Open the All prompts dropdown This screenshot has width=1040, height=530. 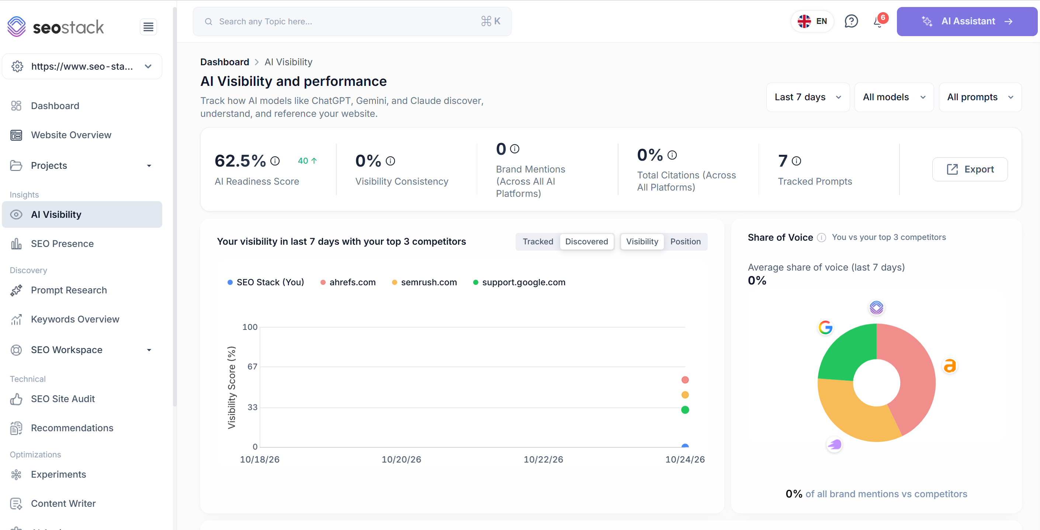point(980,97)
